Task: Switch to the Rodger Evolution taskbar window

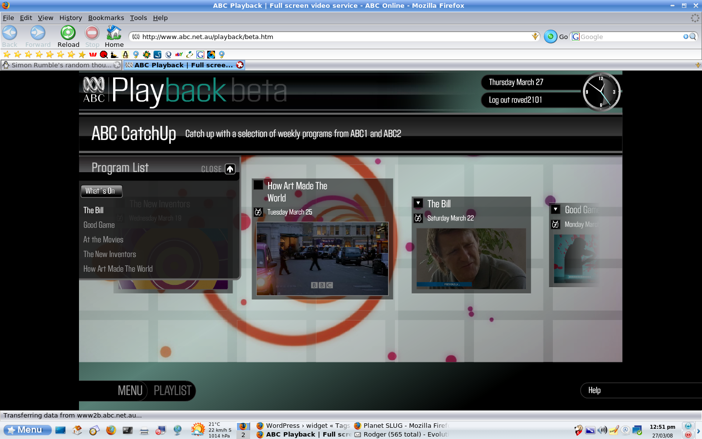Action: (x=401, y=435)
